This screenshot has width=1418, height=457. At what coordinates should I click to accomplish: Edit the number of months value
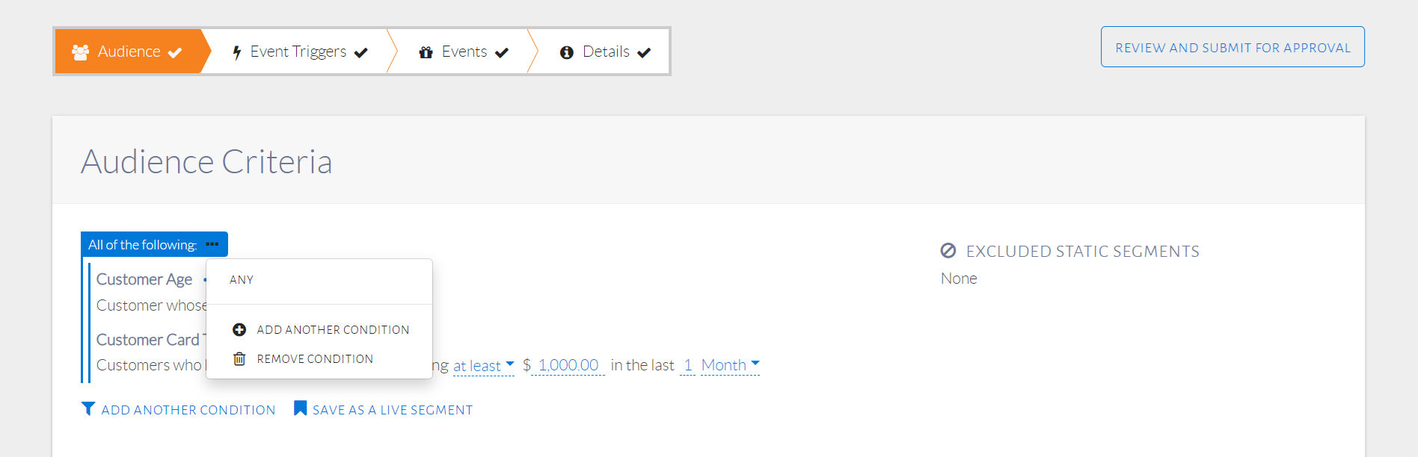688,365
